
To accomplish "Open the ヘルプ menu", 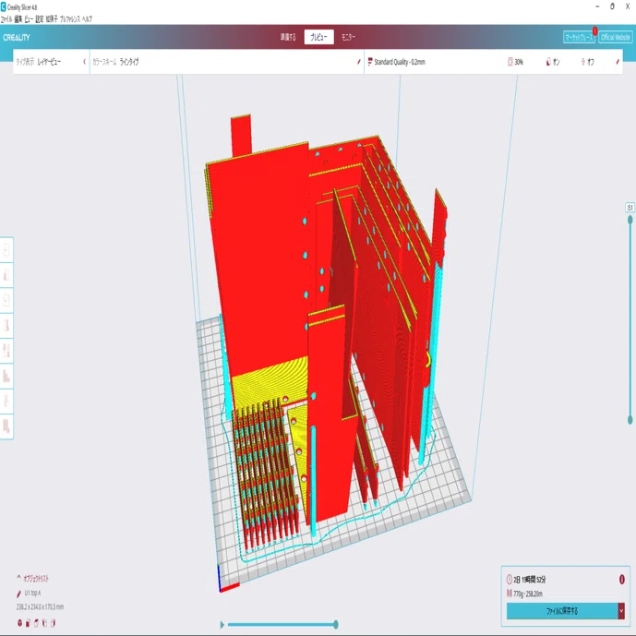I will click(x=87, y=19).
